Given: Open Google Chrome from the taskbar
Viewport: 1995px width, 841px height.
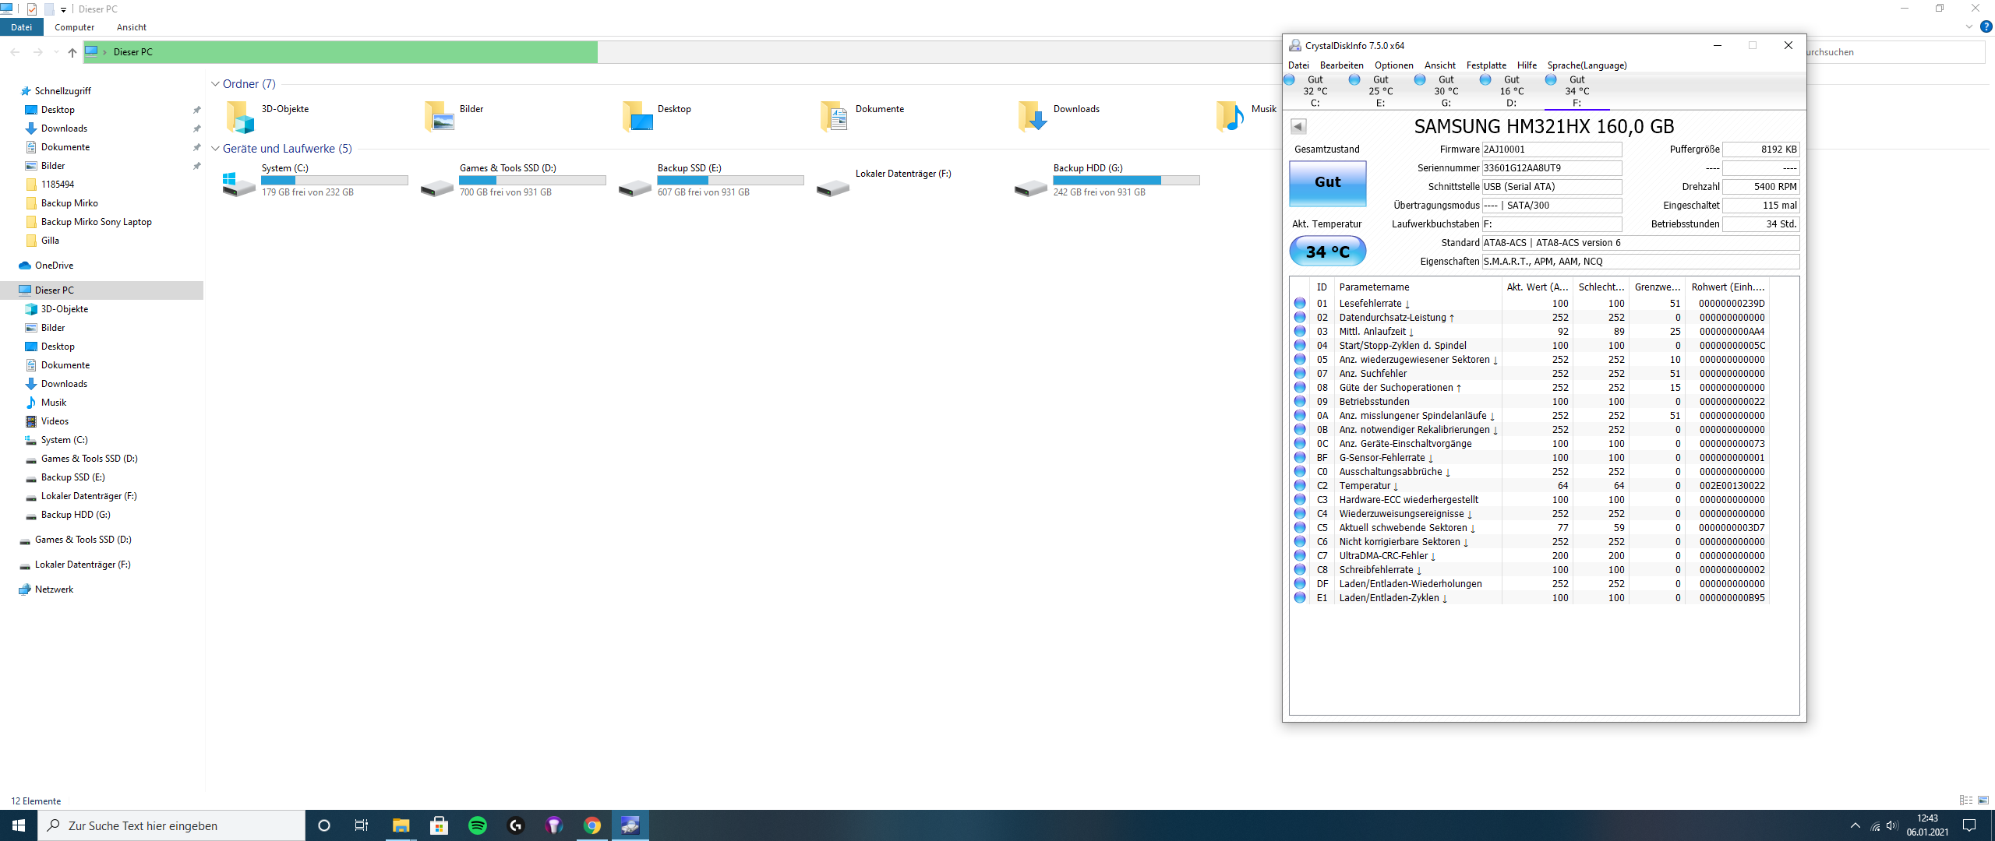Looking at the screenshot, I should pos(592,825).
